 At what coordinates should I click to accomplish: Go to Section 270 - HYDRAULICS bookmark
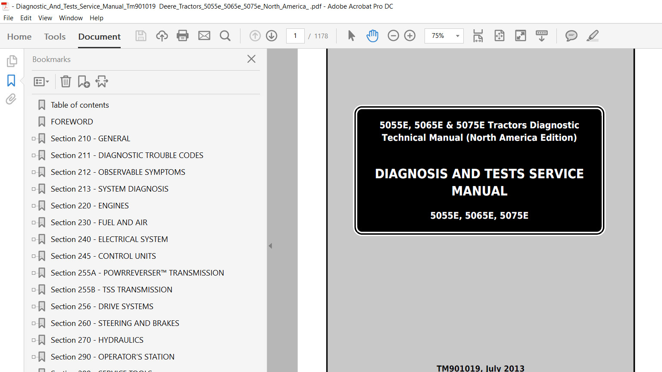(97, 340)
